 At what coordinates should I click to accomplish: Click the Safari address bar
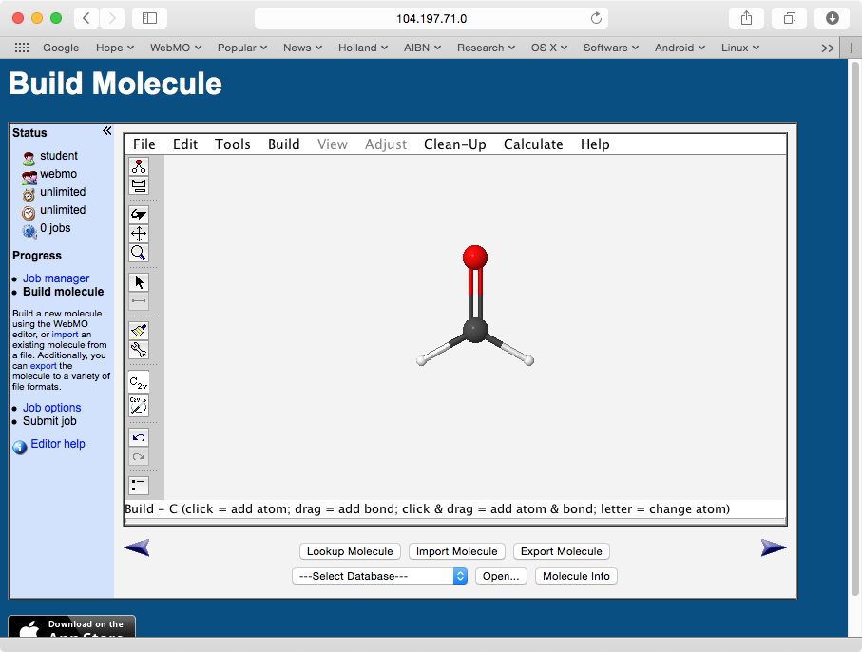[x=431, y=18]
